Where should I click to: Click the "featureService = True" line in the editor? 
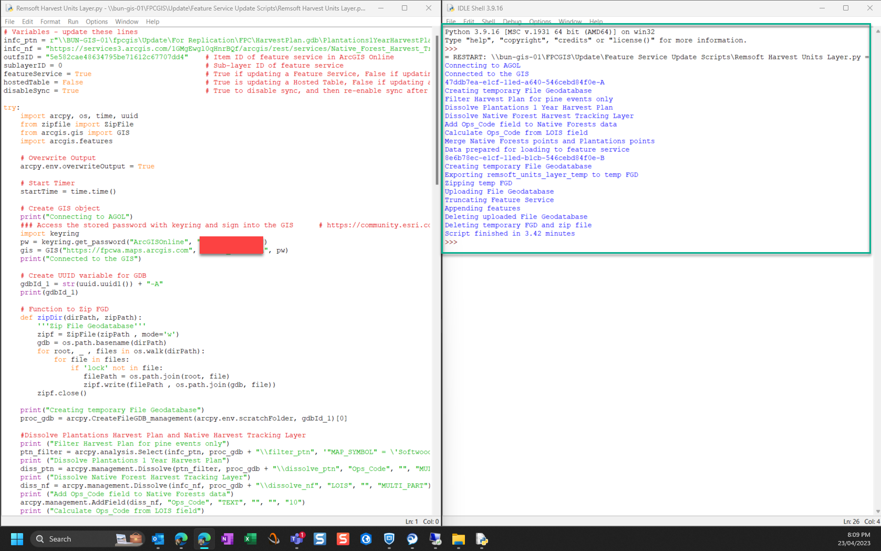point(47,74)
